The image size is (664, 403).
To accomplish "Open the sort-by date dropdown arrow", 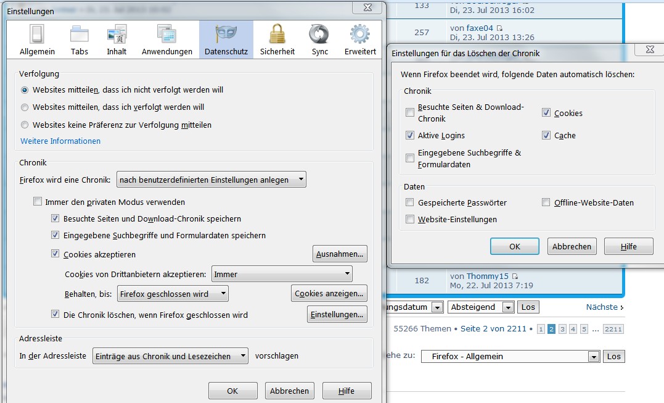I will point(438,307).
